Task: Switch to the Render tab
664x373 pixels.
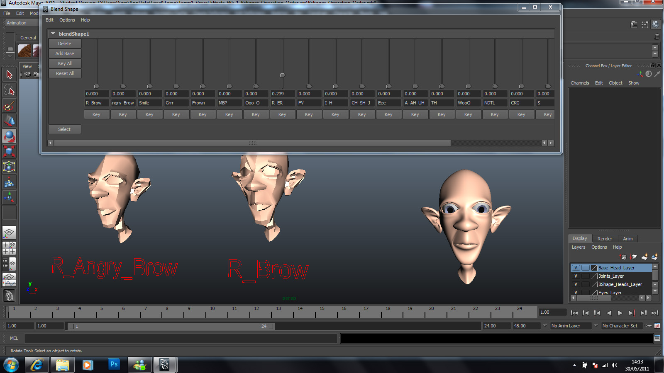Action: coord(605,239)
